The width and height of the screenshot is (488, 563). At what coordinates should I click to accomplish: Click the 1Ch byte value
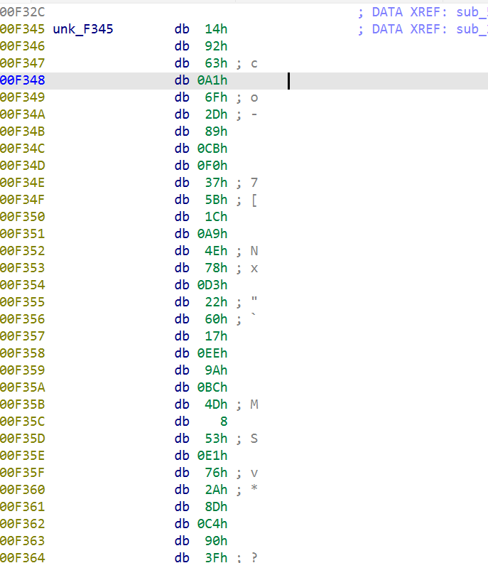point(216,217)
